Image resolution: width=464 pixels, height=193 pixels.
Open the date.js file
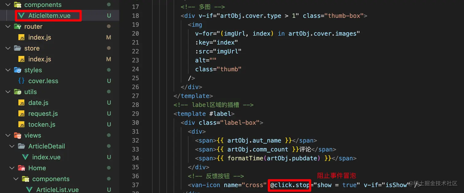38,103
